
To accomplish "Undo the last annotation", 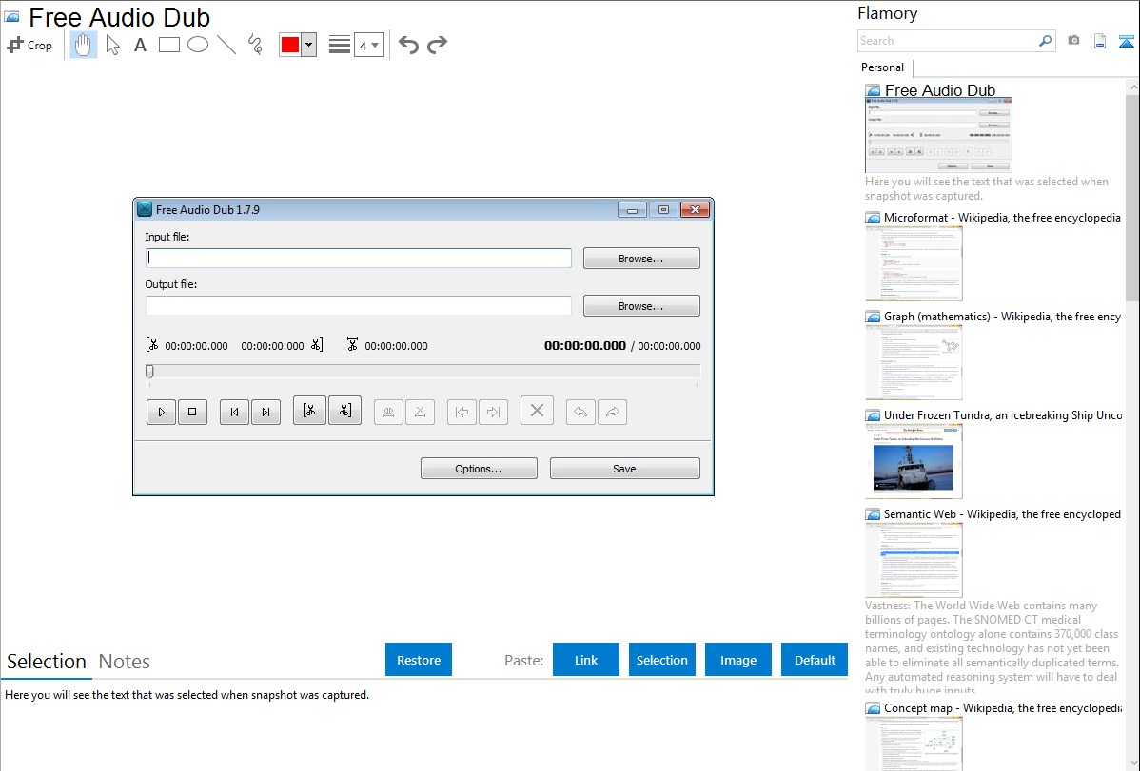I will [408, 45].
